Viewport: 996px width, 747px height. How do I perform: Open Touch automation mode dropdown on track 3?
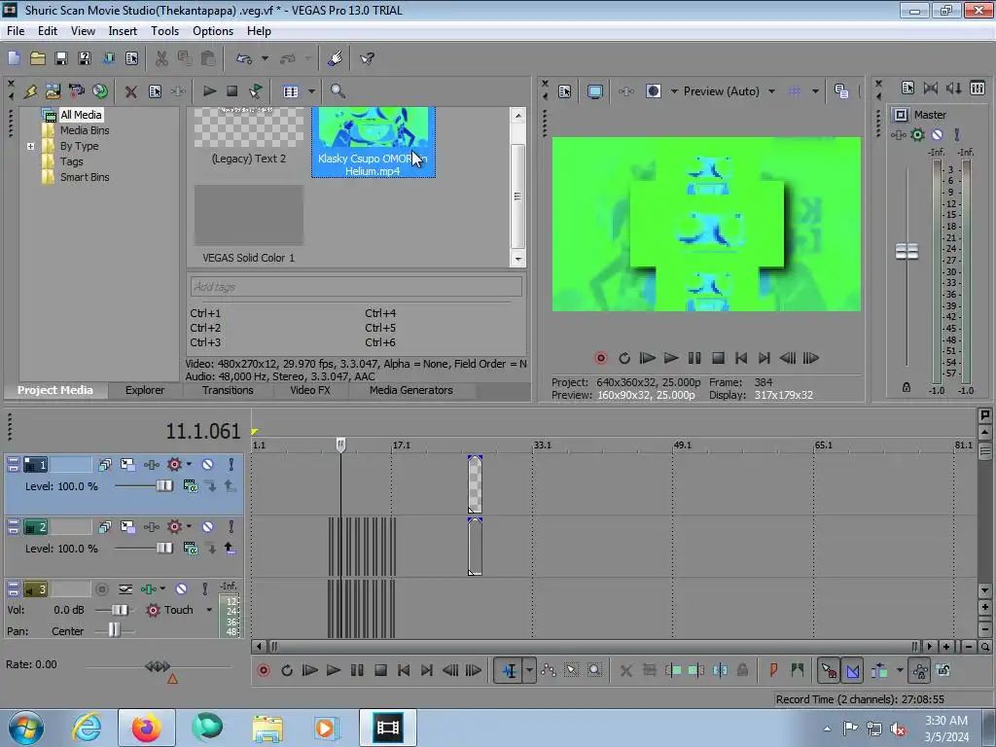point(209,610)
